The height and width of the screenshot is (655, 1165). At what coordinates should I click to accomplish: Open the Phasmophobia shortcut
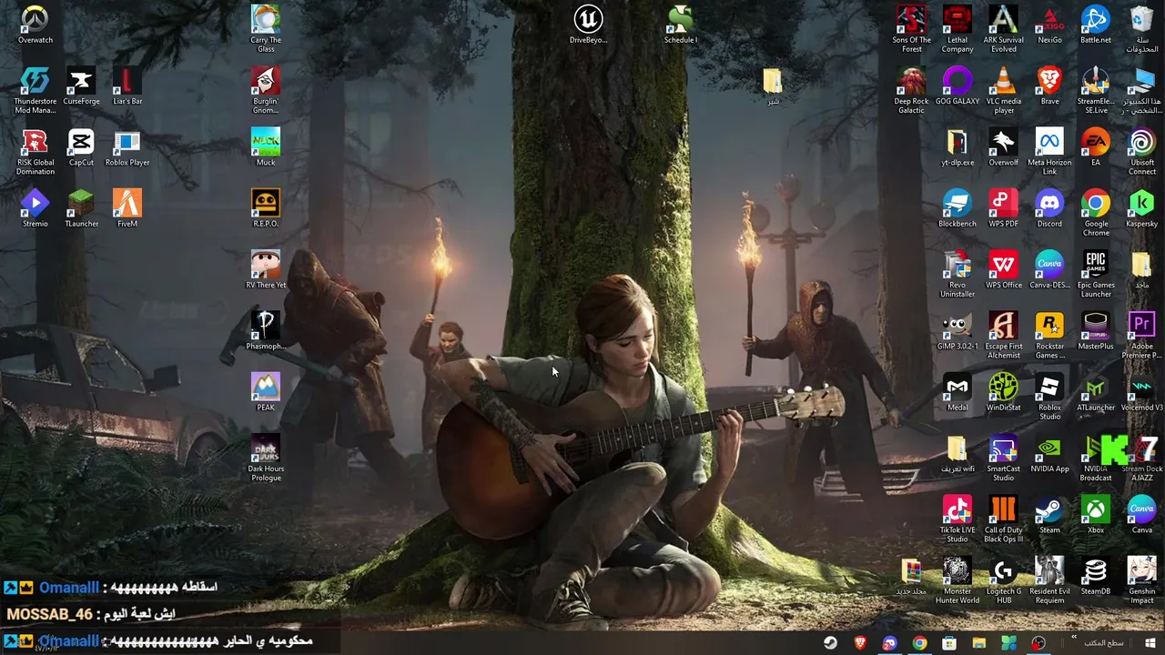[x=266, y=331]
